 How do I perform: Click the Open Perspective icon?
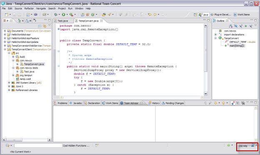(195, 15)
